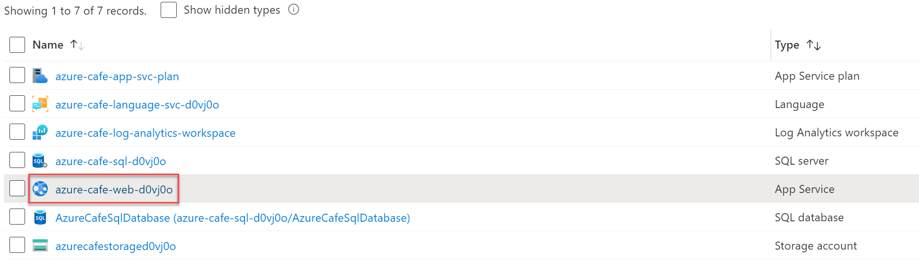This screenshot has width=919, height=276.
Task: Enable the Show hidden types checkbox
Action: [x=169, y=10]
